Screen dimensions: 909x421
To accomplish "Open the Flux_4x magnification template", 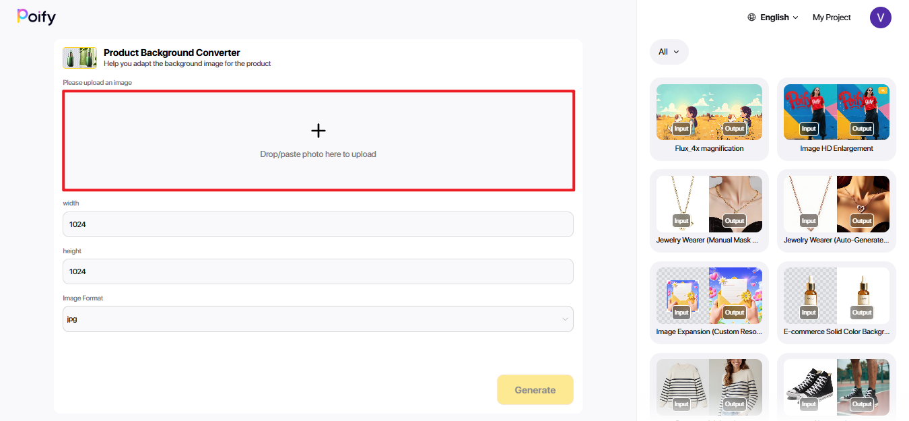I will coord(709,119).
